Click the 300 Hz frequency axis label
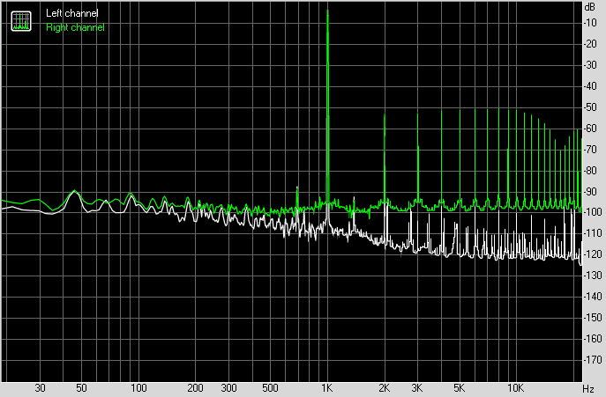Viewport: 606px width, 397px height. pos(228,387)
